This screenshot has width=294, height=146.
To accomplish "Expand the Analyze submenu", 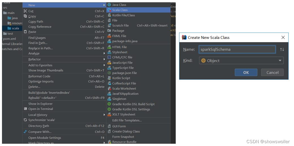I will [104, 53].
